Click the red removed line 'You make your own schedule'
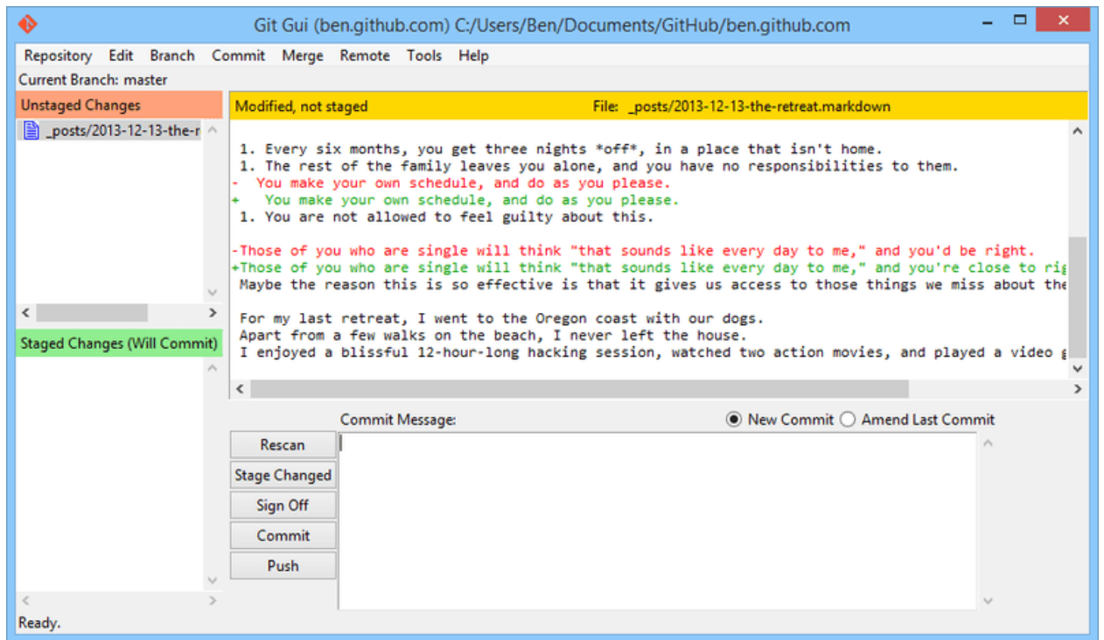The width and height of the screenshot is (1104, 640). coord(451,184)
